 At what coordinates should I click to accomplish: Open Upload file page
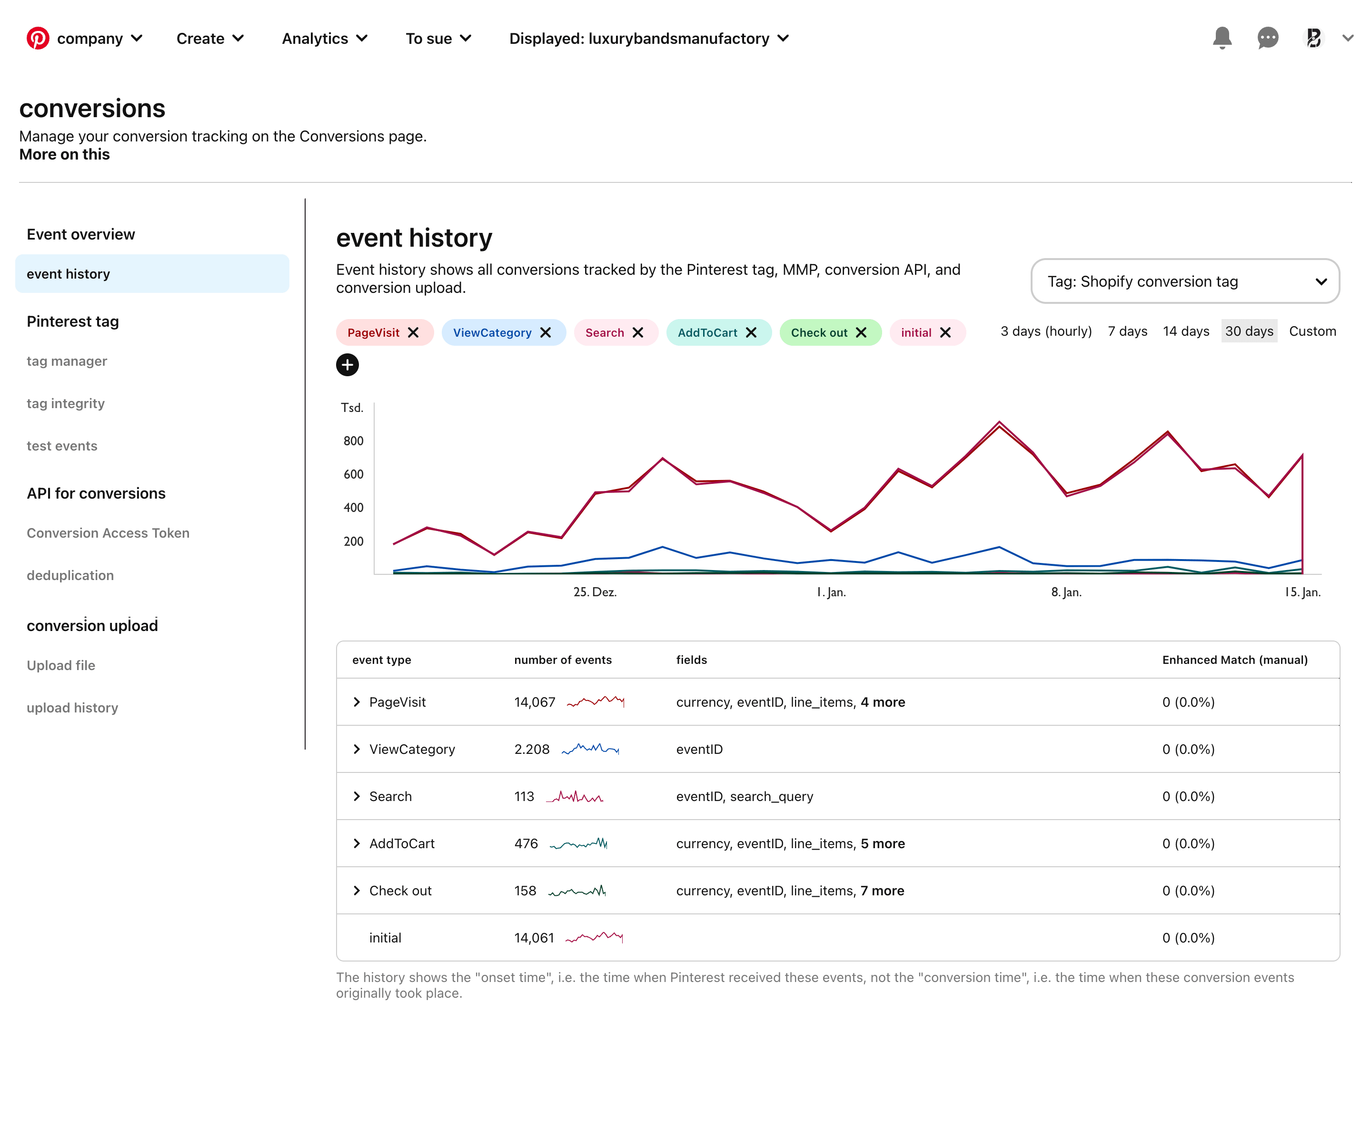[x=61, y=666]
